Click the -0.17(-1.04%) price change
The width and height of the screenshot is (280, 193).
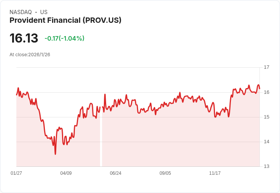[x=64, y=38]
